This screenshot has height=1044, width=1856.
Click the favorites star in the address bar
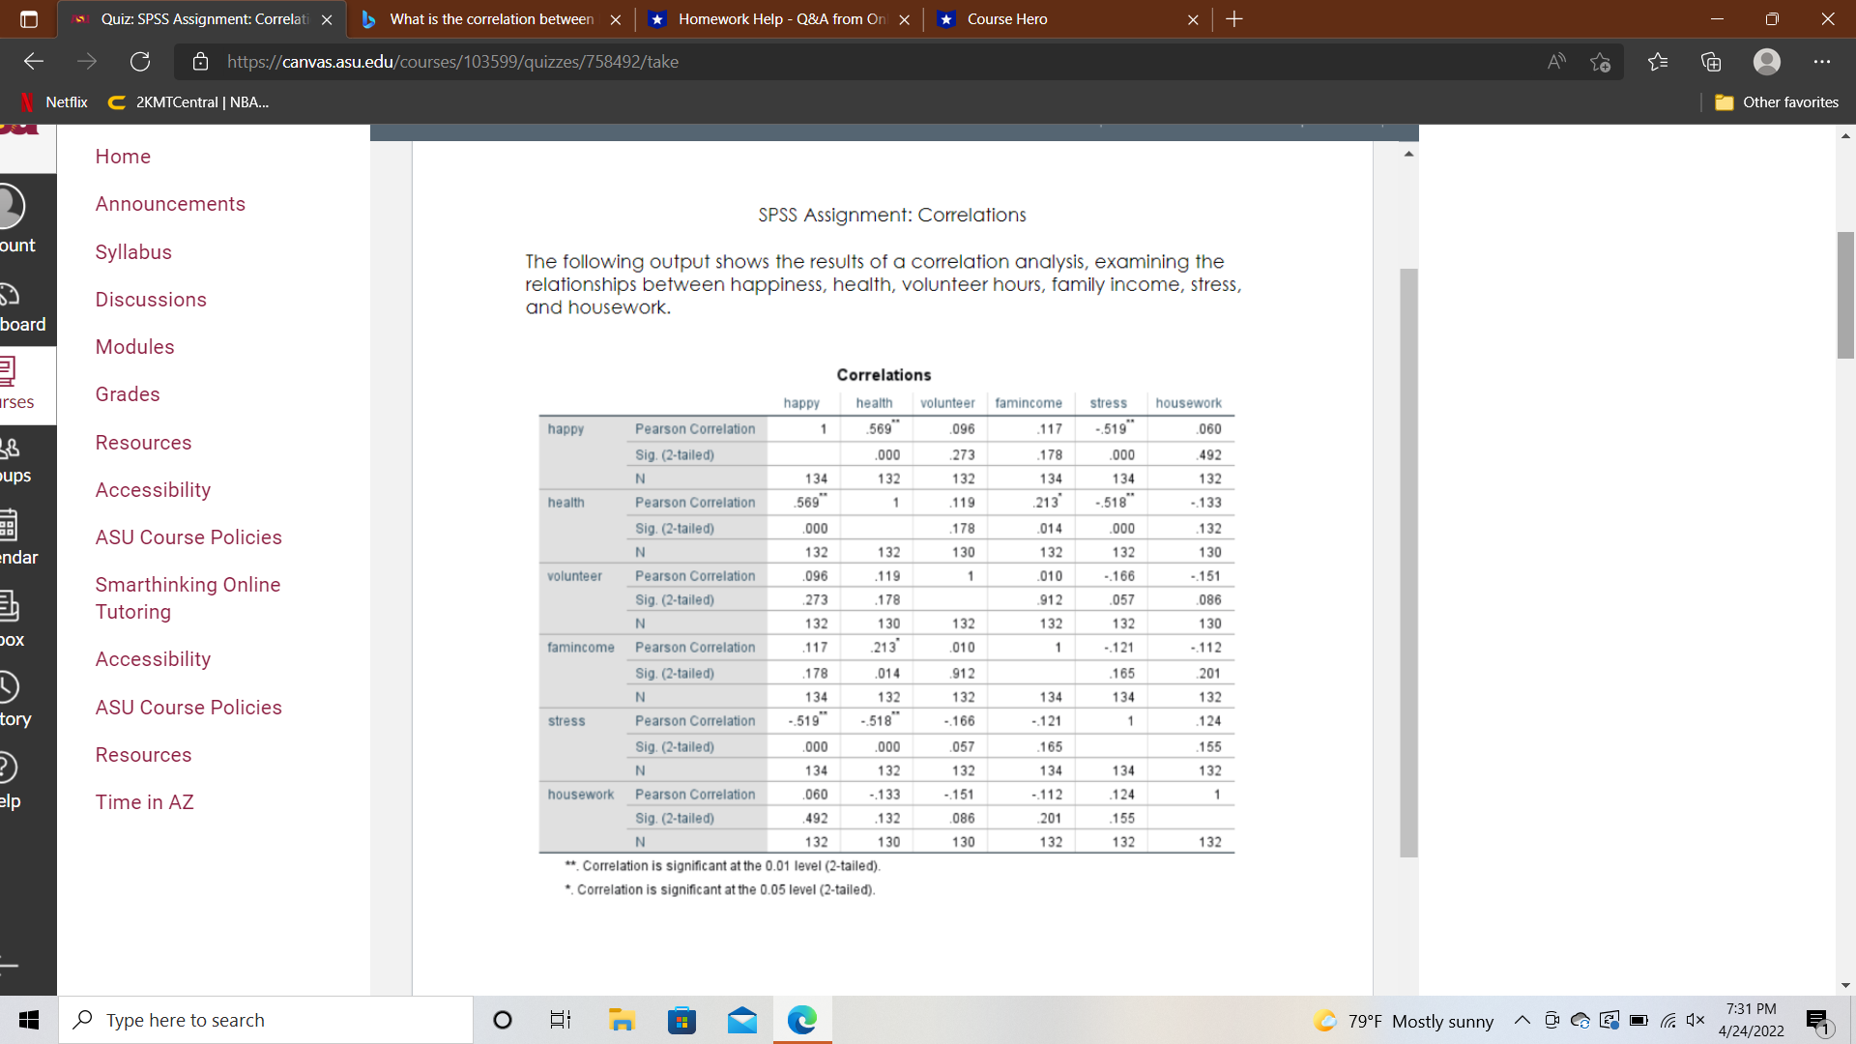tap(1600, 61)
